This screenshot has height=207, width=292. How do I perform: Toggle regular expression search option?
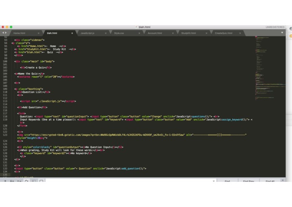coord(5,181)
